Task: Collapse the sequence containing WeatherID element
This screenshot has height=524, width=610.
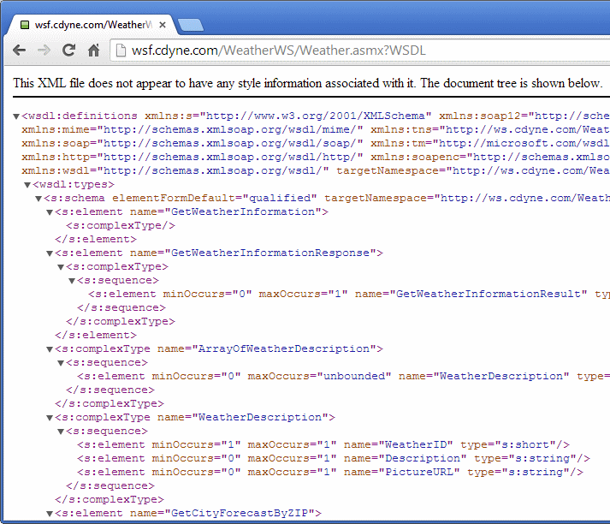Action: coord(60,432)
